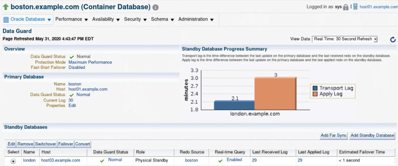
Task: Click the london.example.com chart axis label
Action: tap(255, 114)
